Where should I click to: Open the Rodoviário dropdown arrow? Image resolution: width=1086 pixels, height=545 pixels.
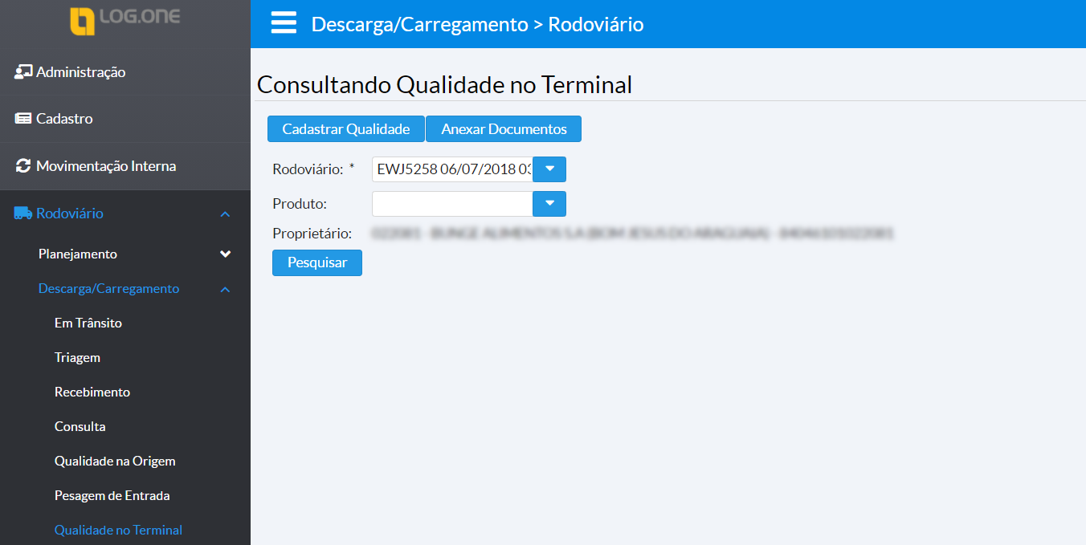pos(549,169)
